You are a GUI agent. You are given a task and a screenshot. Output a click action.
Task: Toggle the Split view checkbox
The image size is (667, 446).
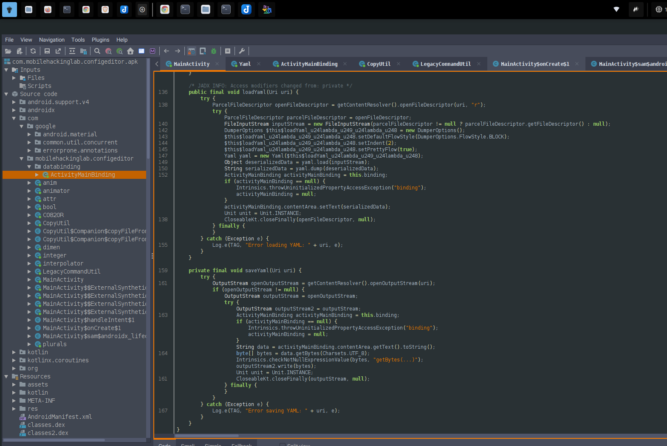pyautogui.click(x=282, y=445)
